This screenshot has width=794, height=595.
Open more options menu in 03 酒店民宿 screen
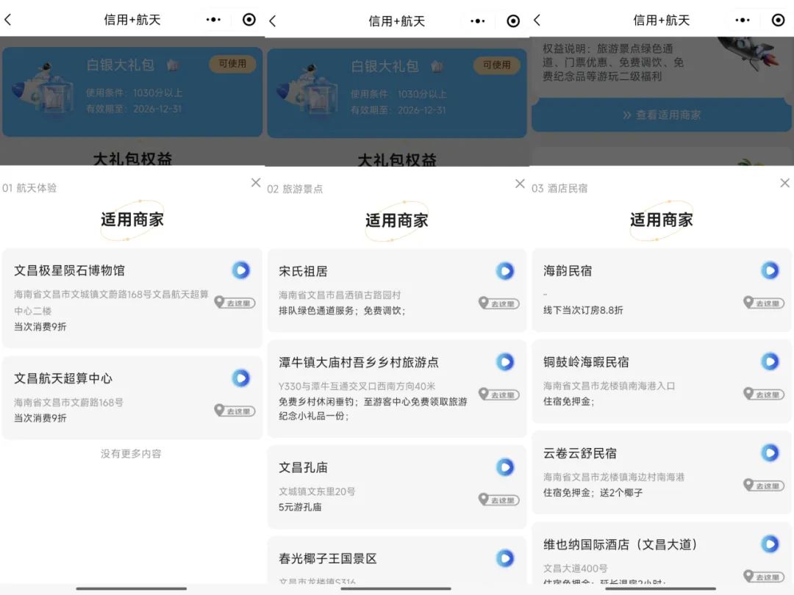pyautogui.click(x=743, y=20)
